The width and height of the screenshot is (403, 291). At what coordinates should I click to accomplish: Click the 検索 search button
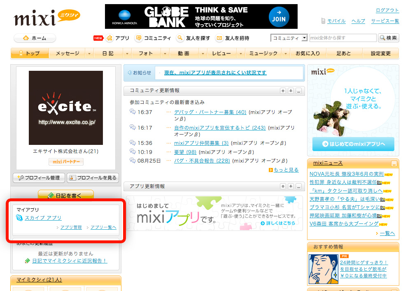[388, 38]
